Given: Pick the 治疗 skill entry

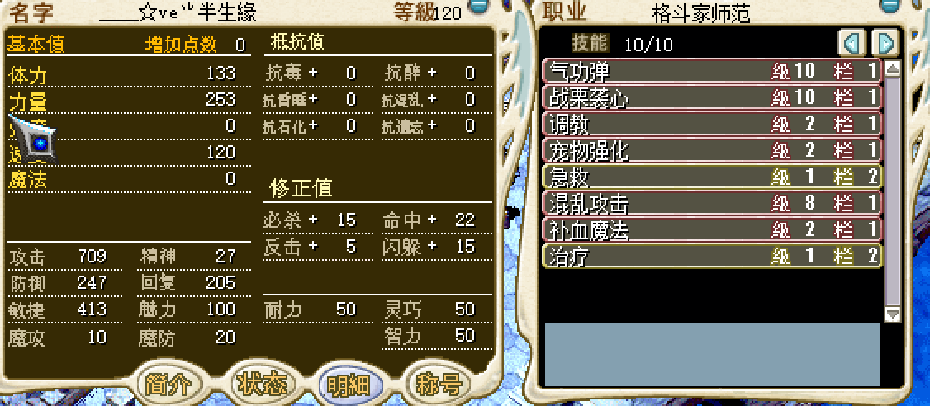Looking at the screenshot, I should coord(712,256).
